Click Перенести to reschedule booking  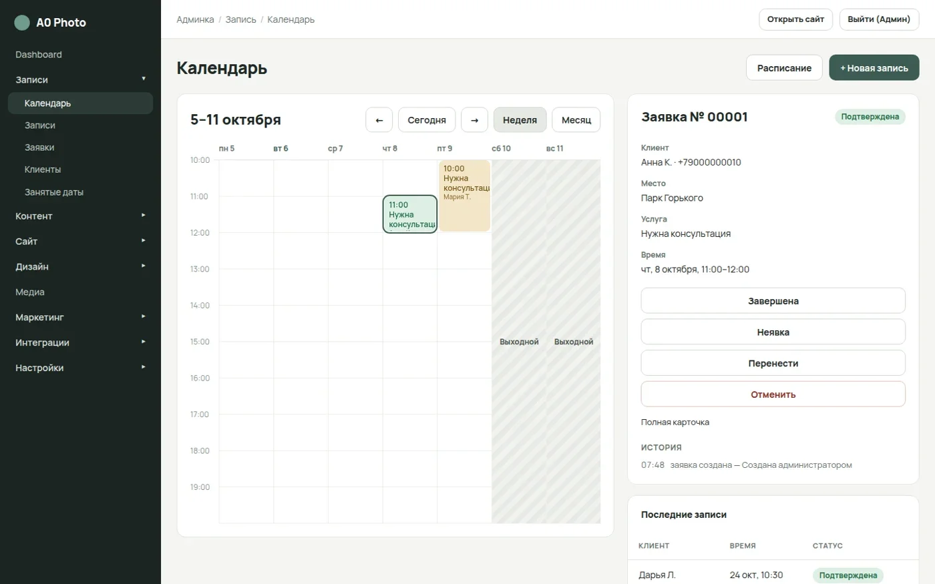(x=773, y=364)
